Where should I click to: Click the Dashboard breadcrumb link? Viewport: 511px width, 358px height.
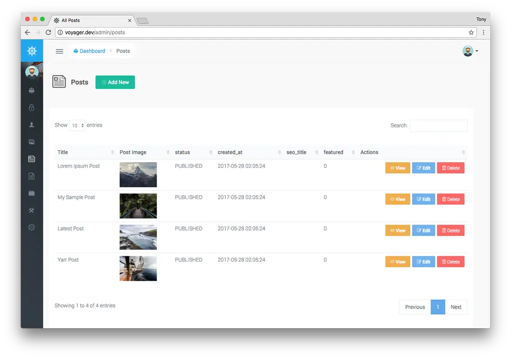coord(89,51)
